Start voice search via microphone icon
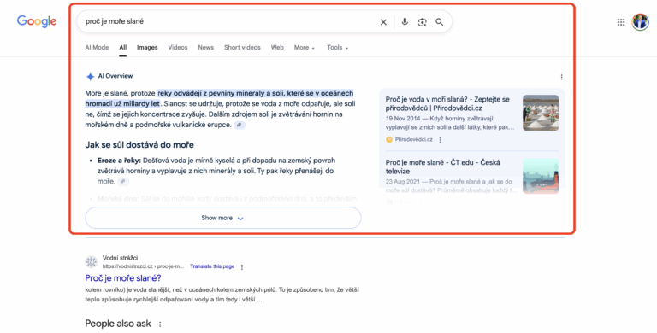The image size is (657, 333). (x=405, y=22)
